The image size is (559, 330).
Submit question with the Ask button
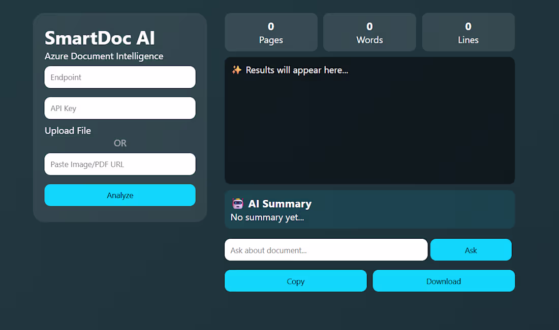pyautogui.click(x=471, y=250)
